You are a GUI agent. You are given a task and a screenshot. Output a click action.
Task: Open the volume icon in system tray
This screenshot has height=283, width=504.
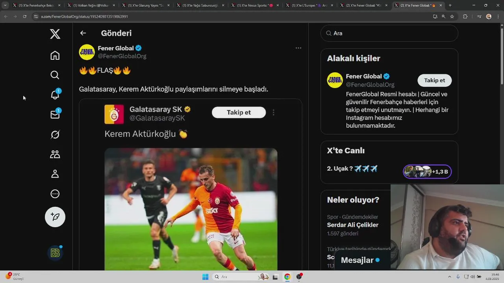tap(472, 277)
